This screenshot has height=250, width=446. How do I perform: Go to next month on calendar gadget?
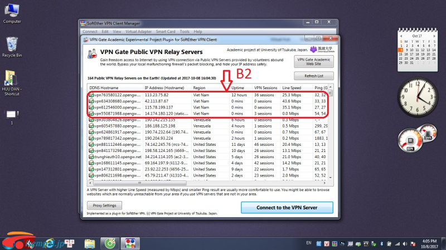click(434, 36)
